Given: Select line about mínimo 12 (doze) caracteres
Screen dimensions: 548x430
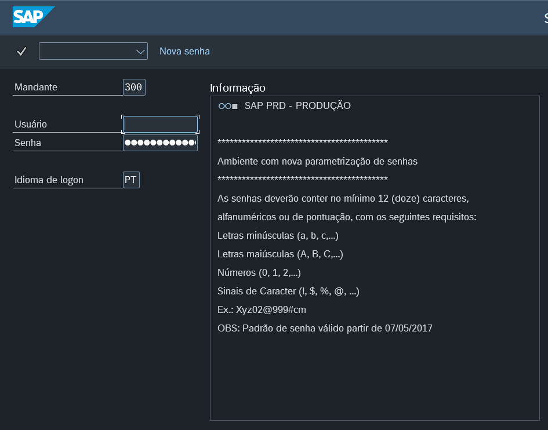Looking at the screenshot, I should [x=343, y=198].
